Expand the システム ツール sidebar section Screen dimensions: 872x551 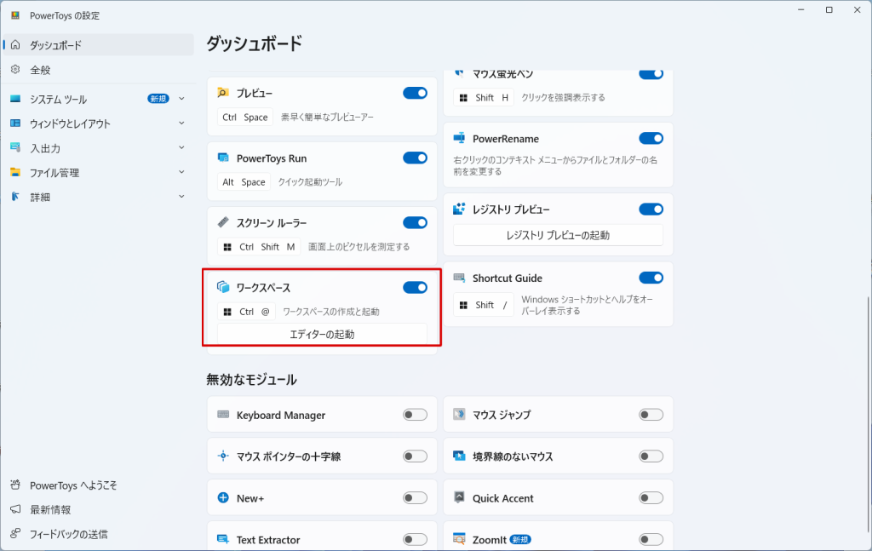181,99
